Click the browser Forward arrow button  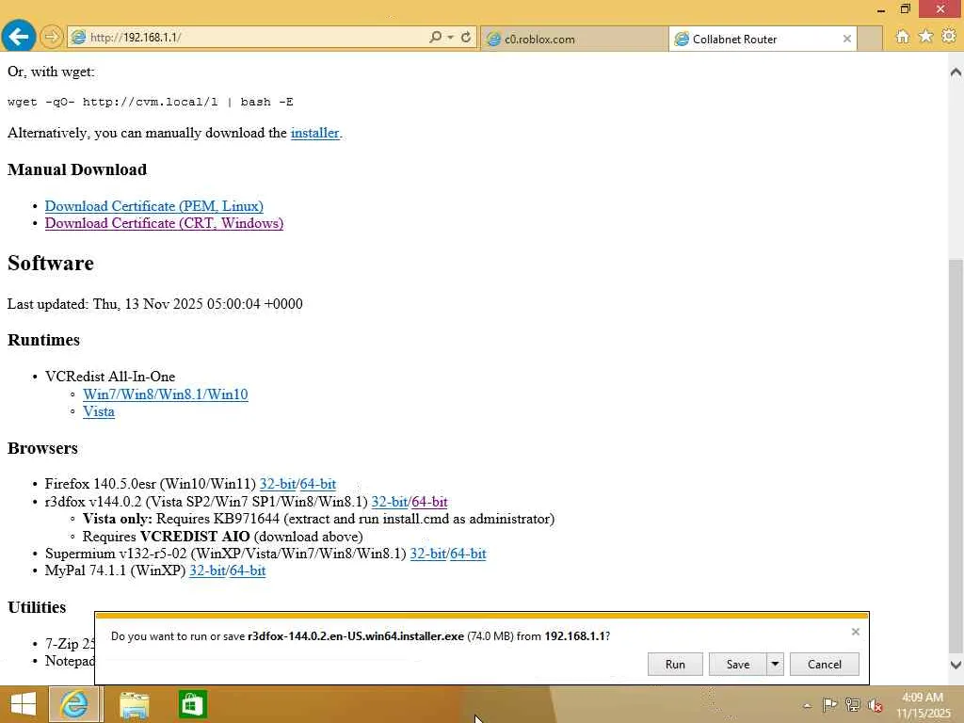click(x=52, y=38)
